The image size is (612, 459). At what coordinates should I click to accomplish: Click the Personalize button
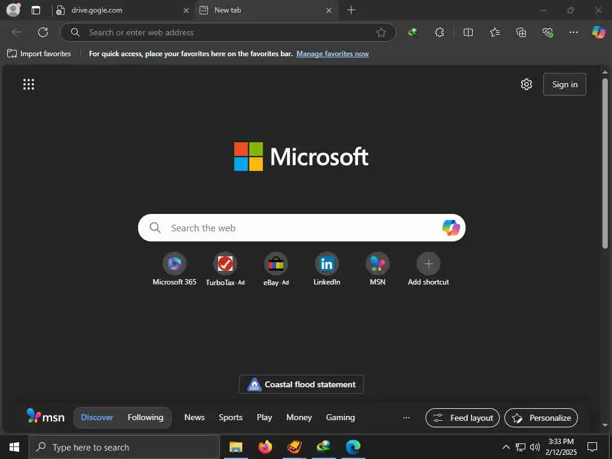point(541,418)
